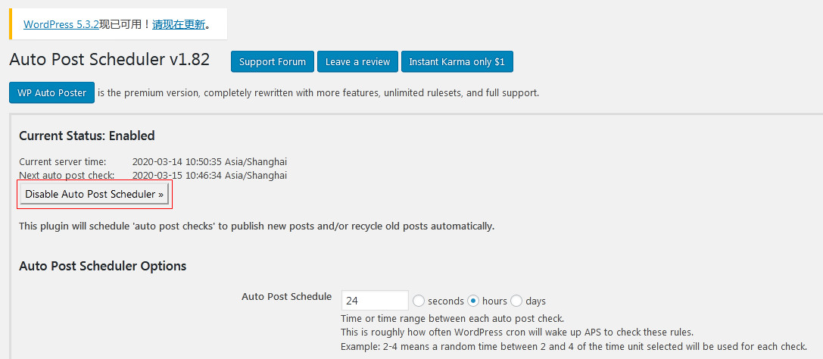Focus the Auto Post Schedule value field
823x359 pixels.
(375, 301)
